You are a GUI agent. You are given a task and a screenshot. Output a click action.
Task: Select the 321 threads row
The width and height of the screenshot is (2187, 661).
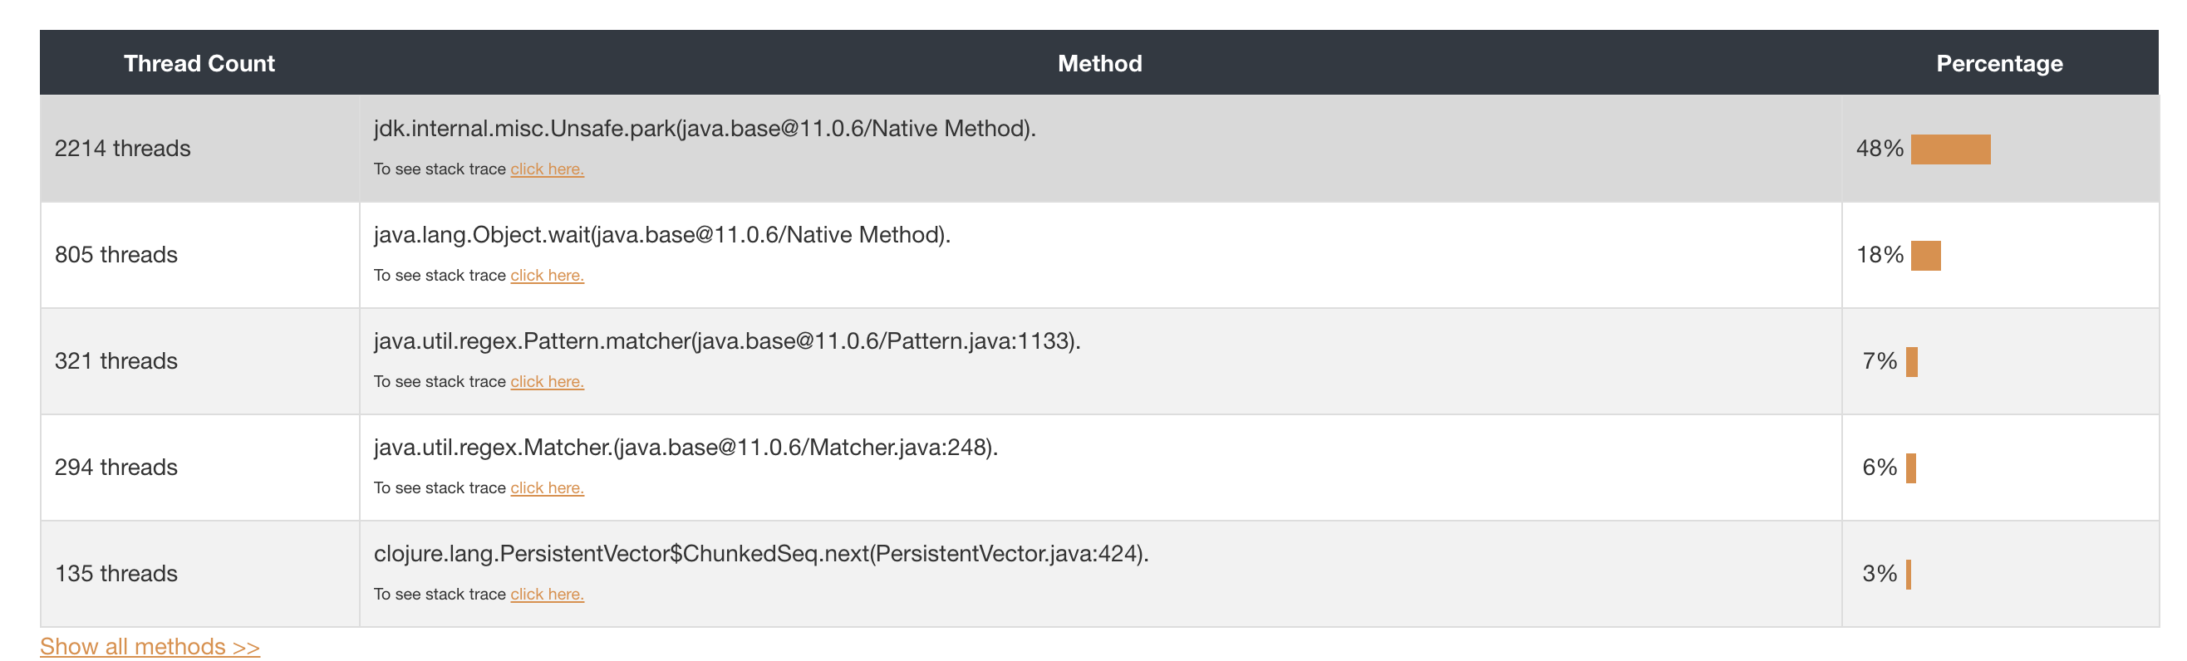117,360
